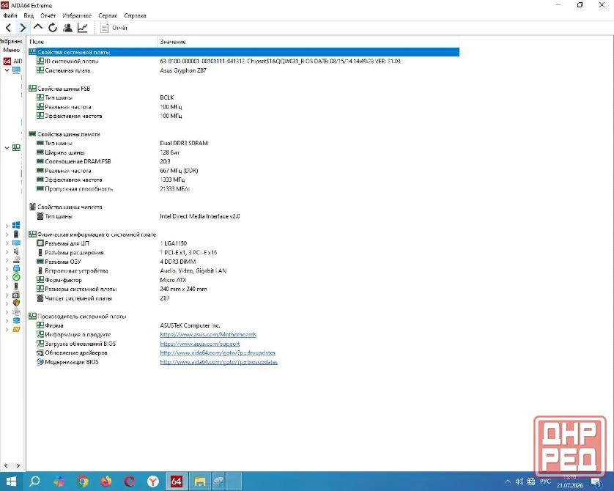Select the motherboard node icon in the tree
Screen dimensions: 614x491
click(16, 147)
